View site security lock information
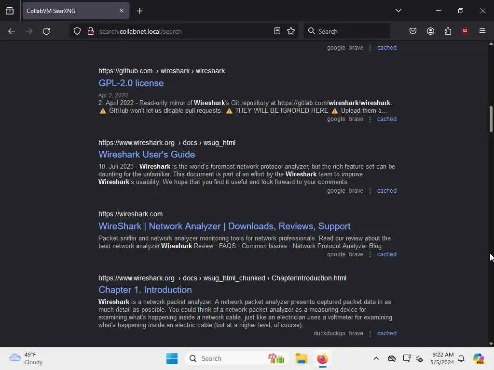 tap(90, 31)
